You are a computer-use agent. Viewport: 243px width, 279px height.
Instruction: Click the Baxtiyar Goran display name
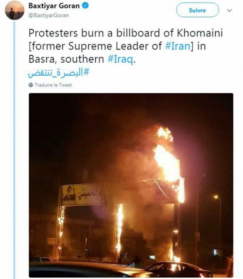pos(54,6)
